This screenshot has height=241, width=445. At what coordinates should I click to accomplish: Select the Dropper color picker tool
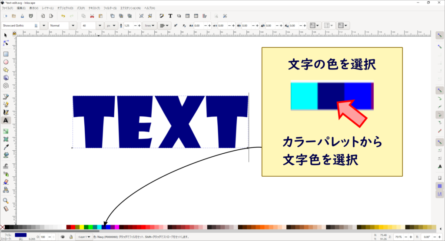tap(6, 147)
